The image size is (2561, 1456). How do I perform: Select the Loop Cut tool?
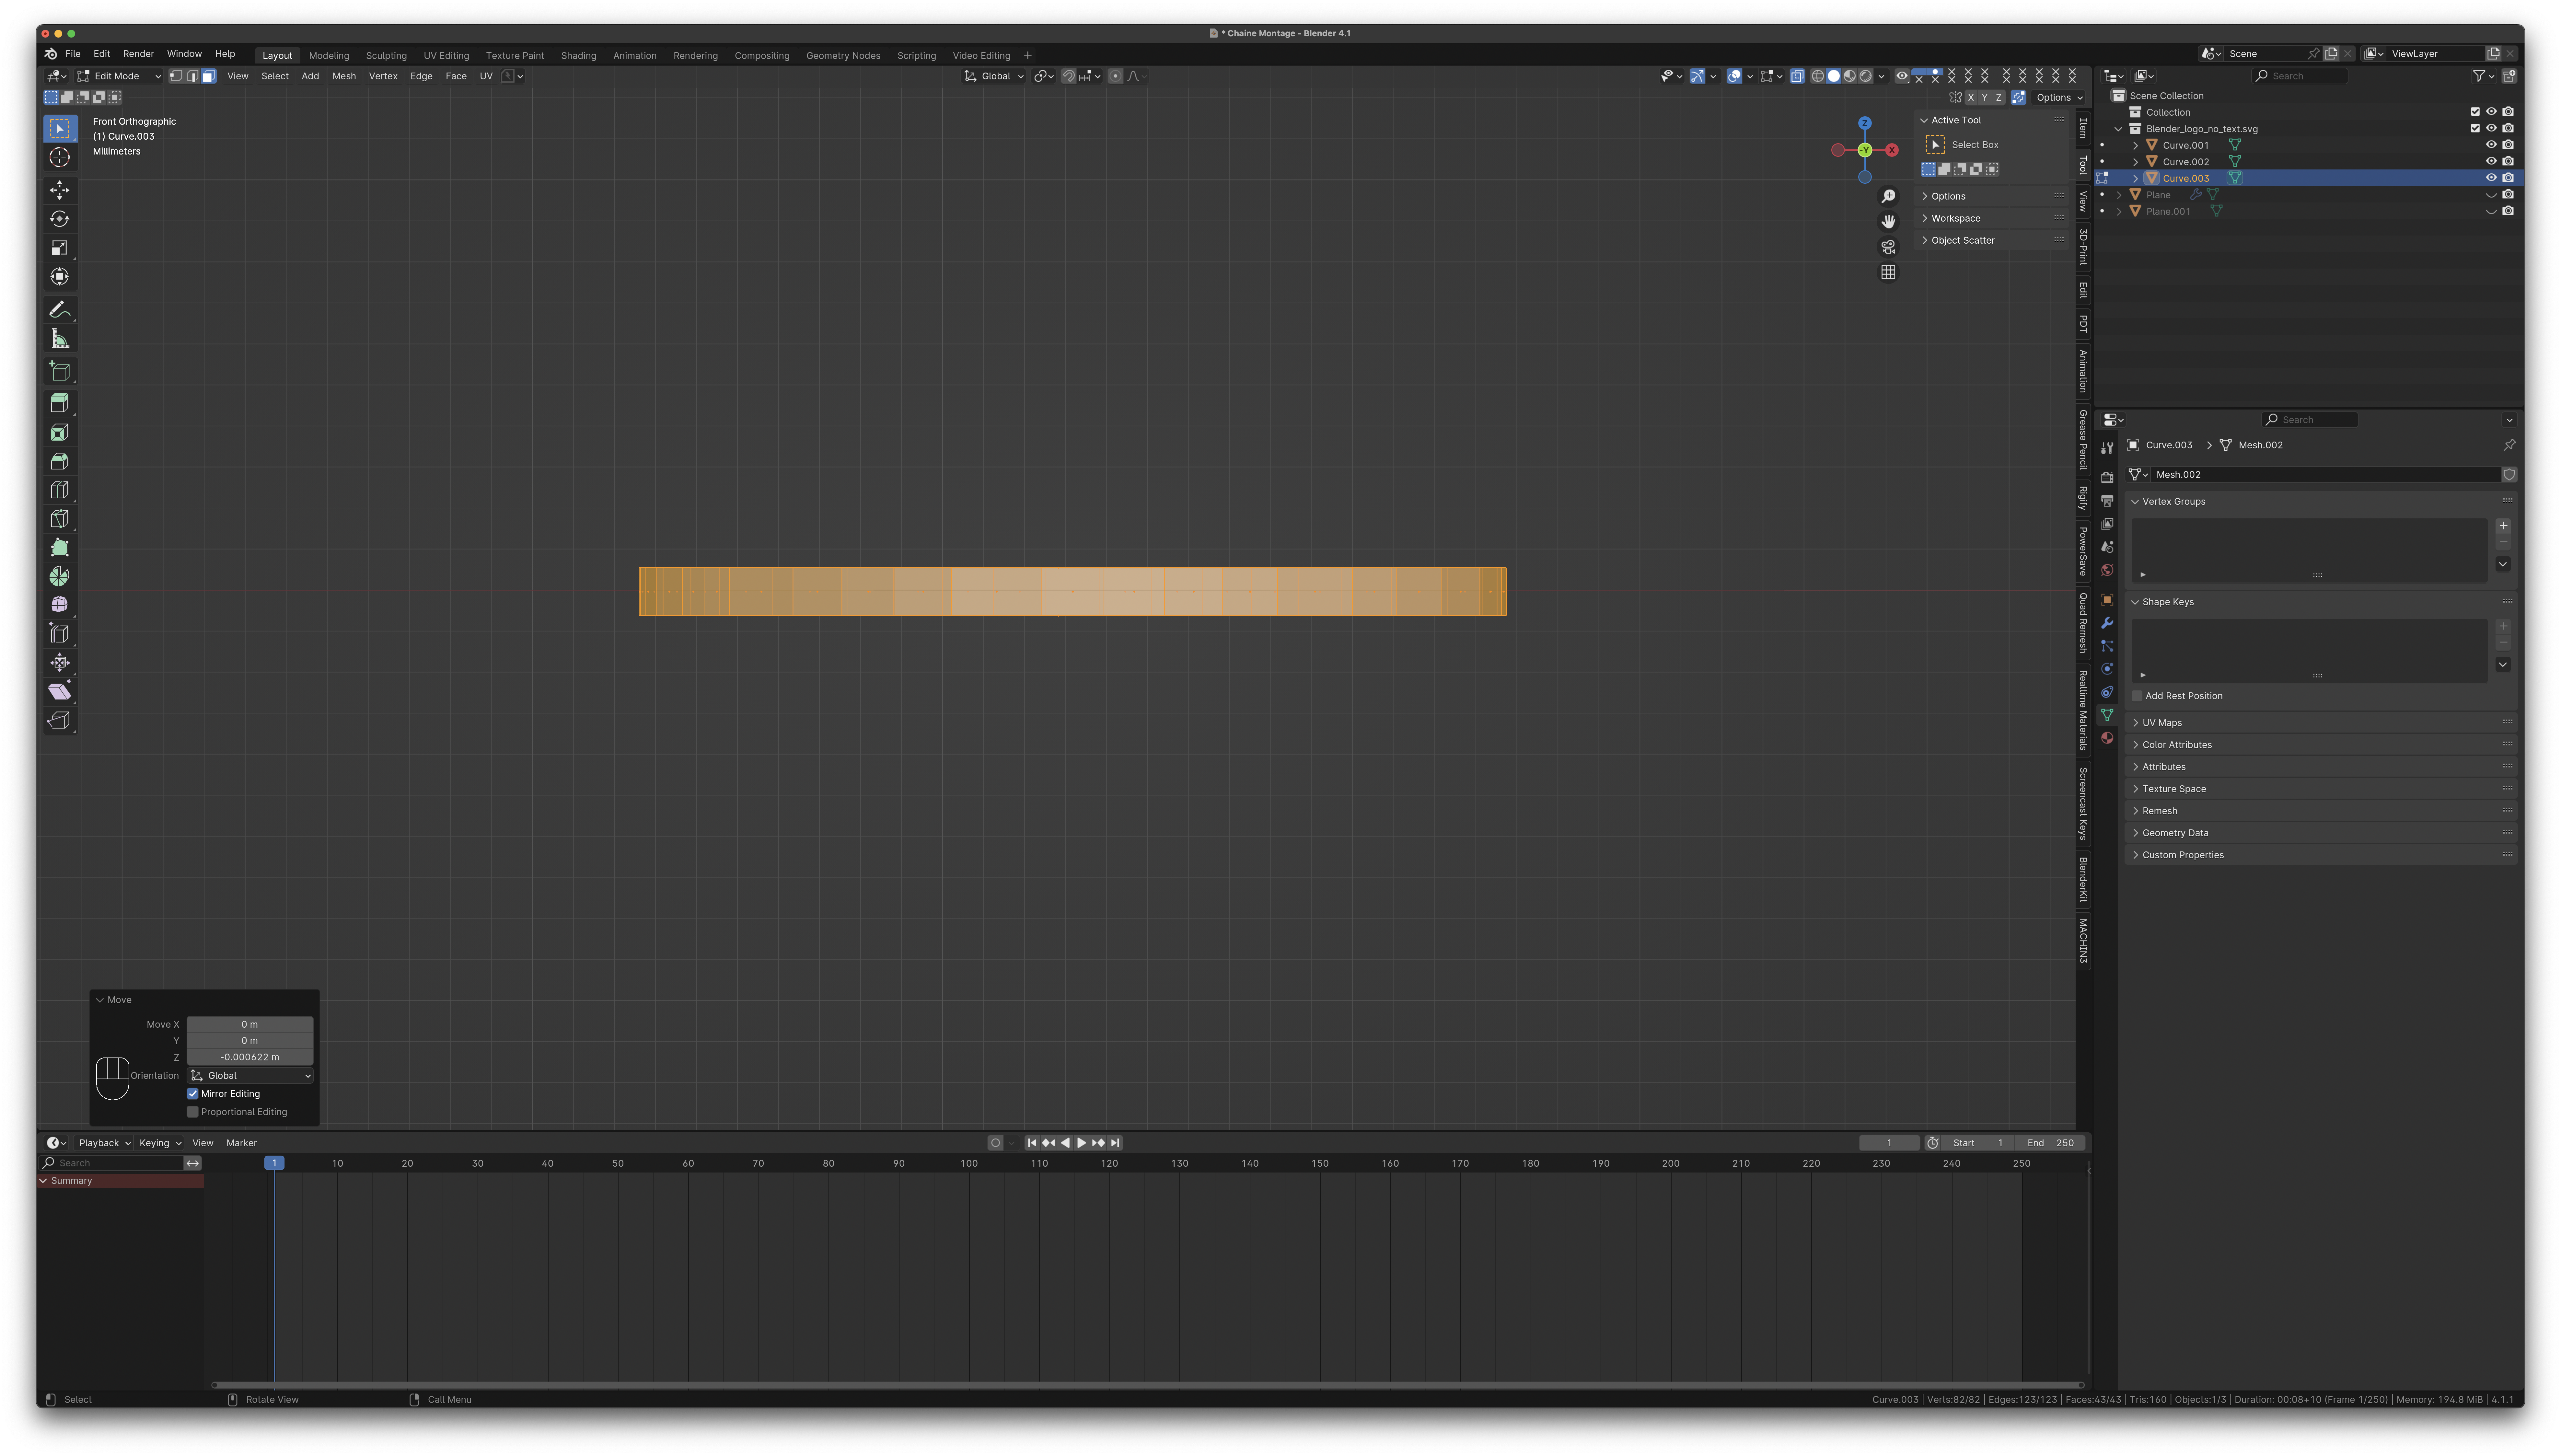tap(60, 490)
